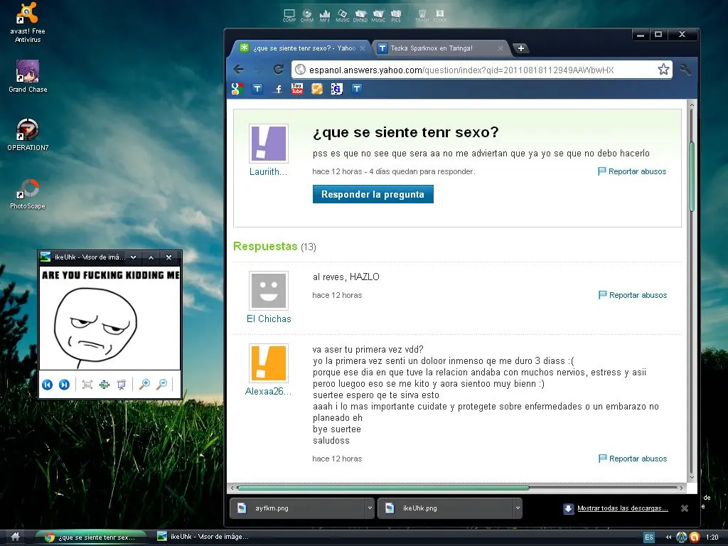Open the TRASH icon in the dock
Image resolution: width=728 pixels, height=546 pixels.
tap(422, 16)
